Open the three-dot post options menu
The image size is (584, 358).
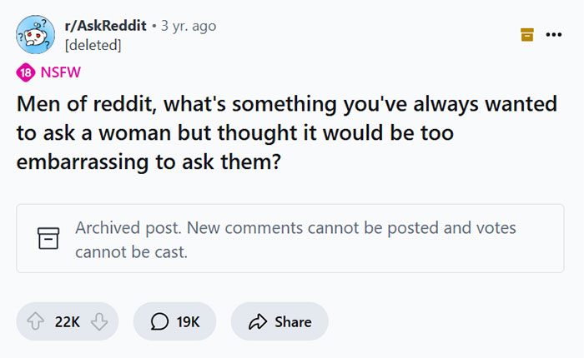coord(553,34)
